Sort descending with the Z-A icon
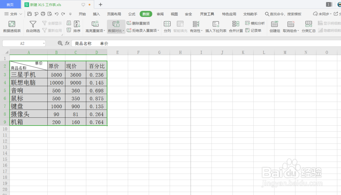 [x=69, y=30]
